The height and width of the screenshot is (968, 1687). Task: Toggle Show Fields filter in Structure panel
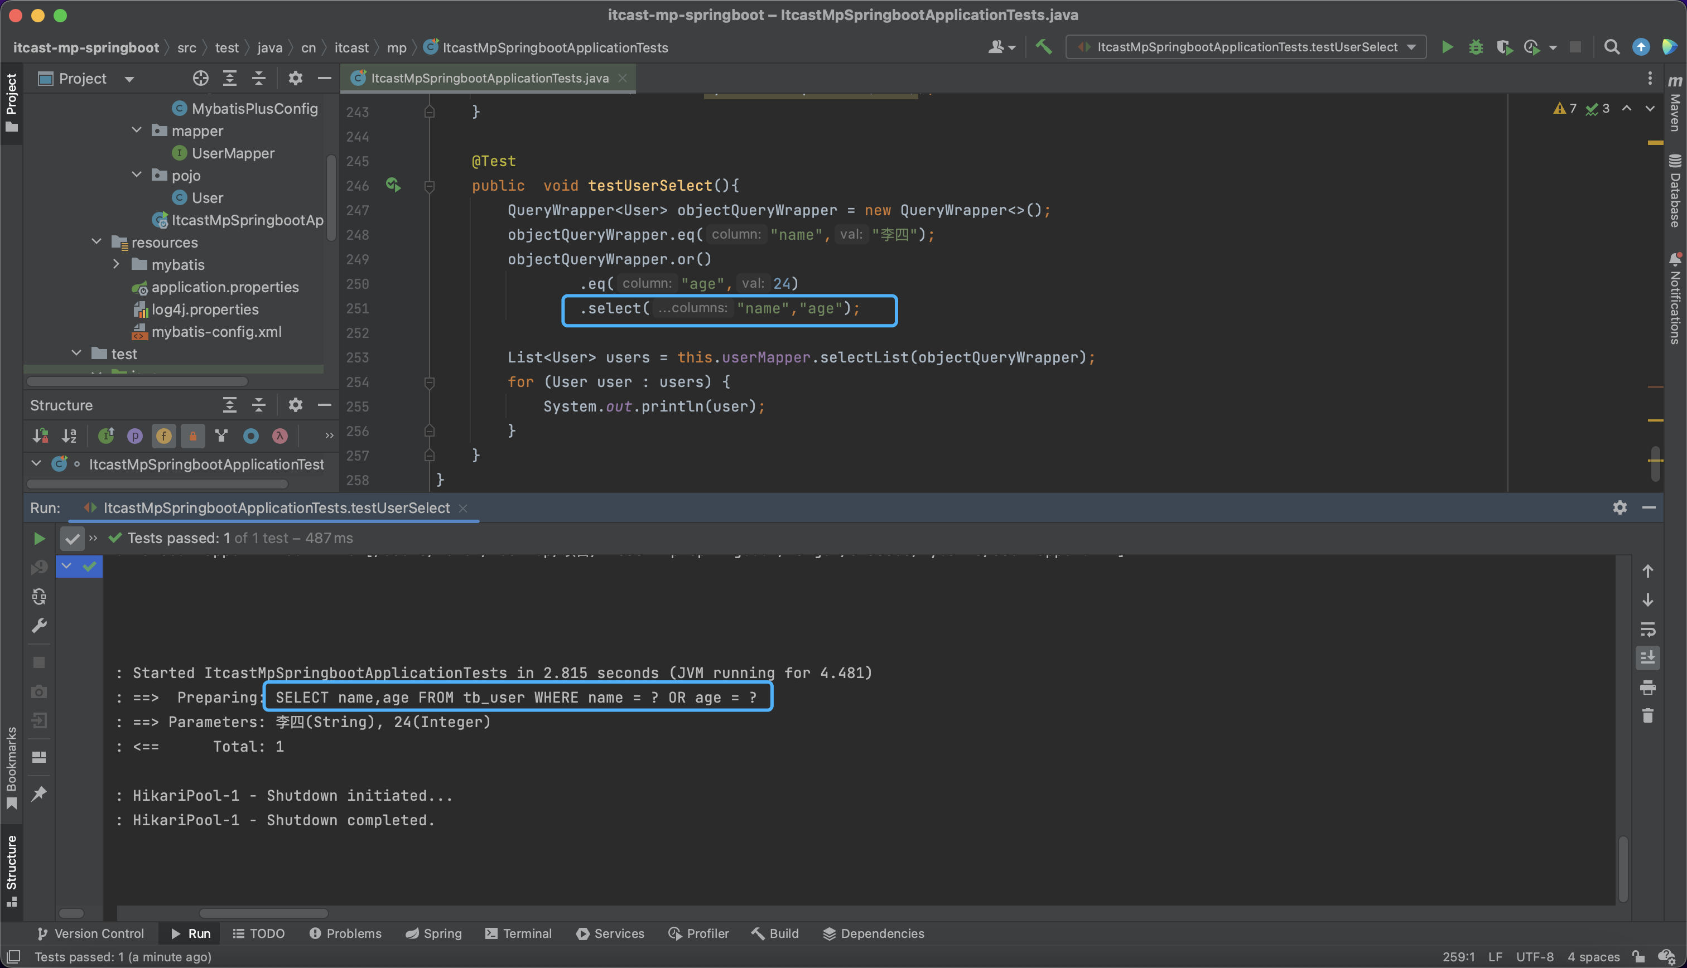163,435
